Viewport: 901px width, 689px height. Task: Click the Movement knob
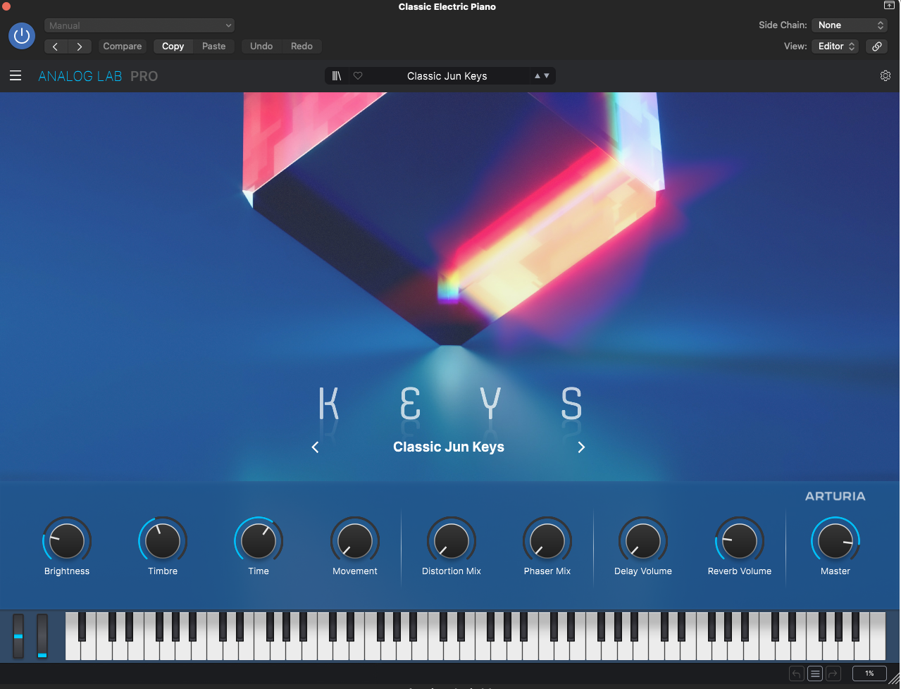click(355, 541)
